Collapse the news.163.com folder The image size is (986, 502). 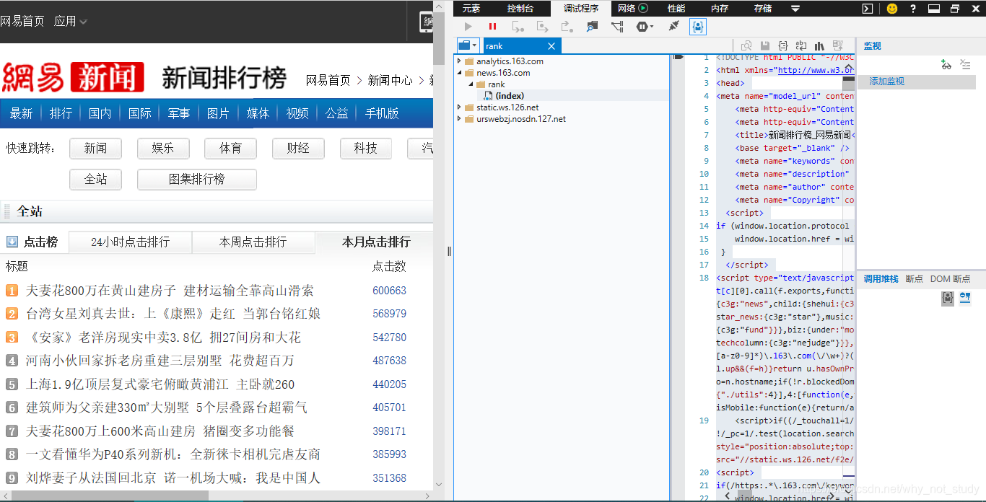pyautogui.click(x=460, y=73)
